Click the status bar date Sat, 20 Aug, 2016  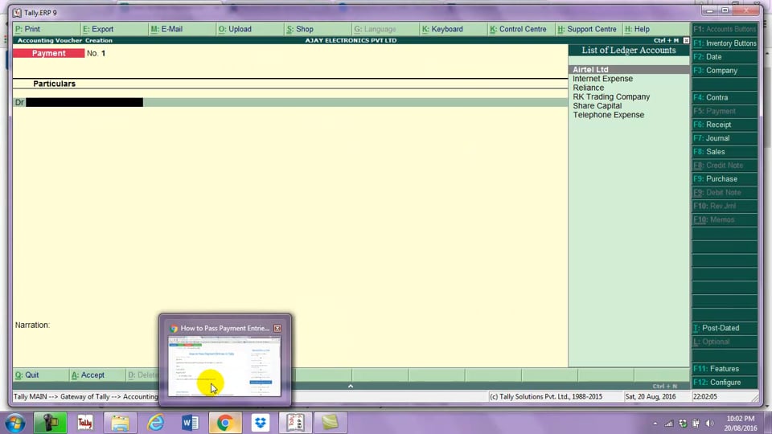point(651,396)
